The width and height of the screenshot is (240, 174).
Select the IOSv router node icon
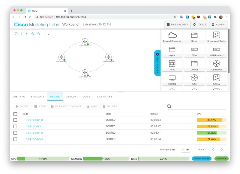coord(194,78)
